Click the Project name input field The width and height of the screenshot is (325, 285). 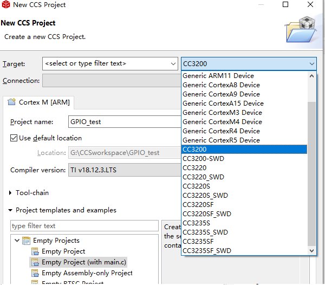[x=125, y=121]
